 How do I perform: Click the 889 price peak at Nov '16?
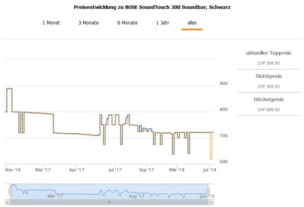9,88
